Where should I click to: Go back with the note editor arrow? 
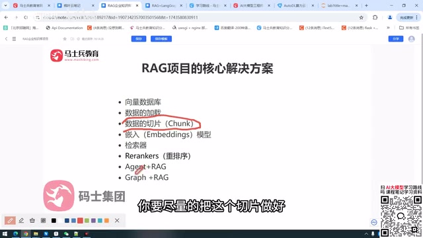[x=6, y=39]
